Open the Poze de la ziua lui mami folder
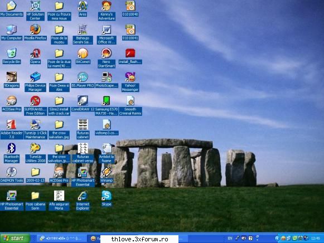 coord(59,58)
